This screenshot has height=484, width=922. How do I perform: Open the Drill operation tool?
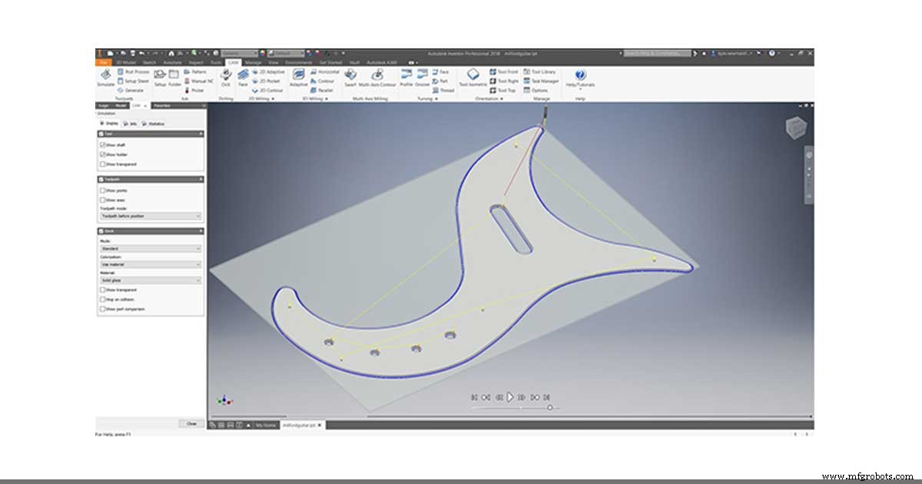226,77
